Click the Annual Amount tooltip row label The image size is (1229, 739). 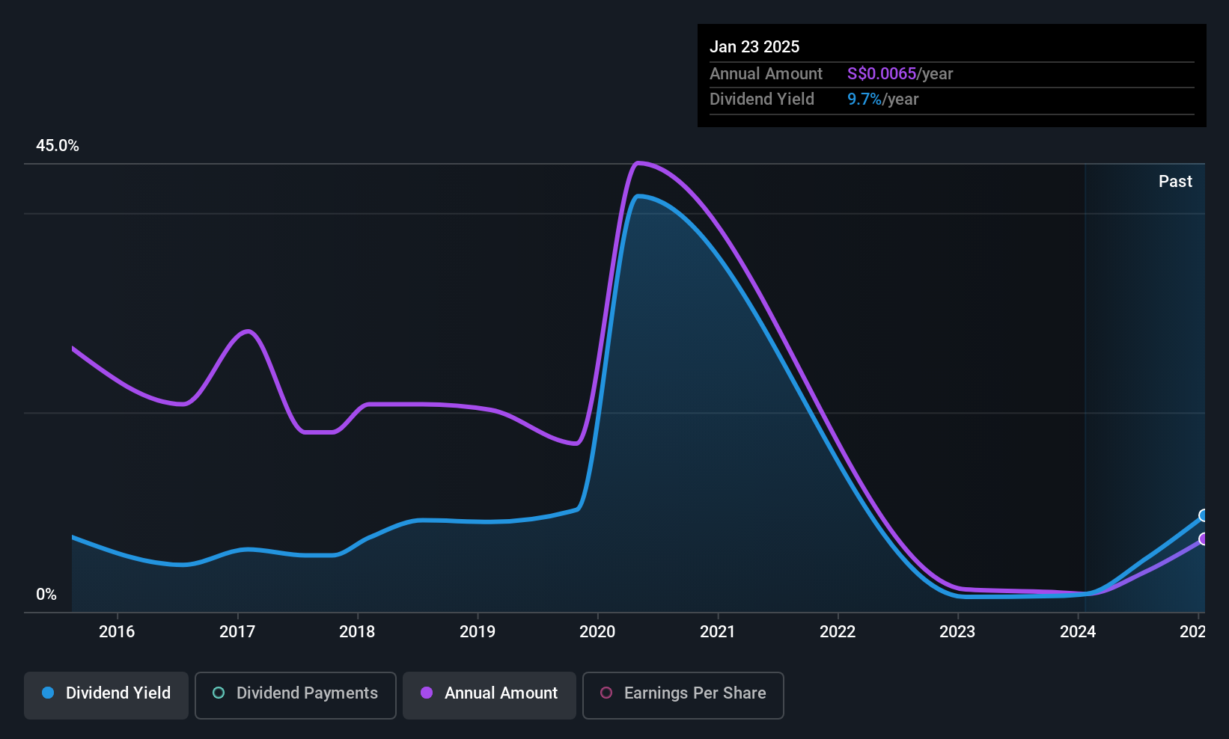766,74
